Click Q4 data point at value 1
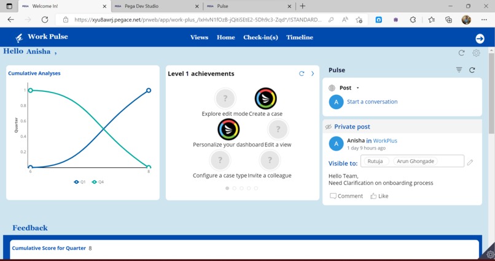The image size is (495, 261). 30,90
